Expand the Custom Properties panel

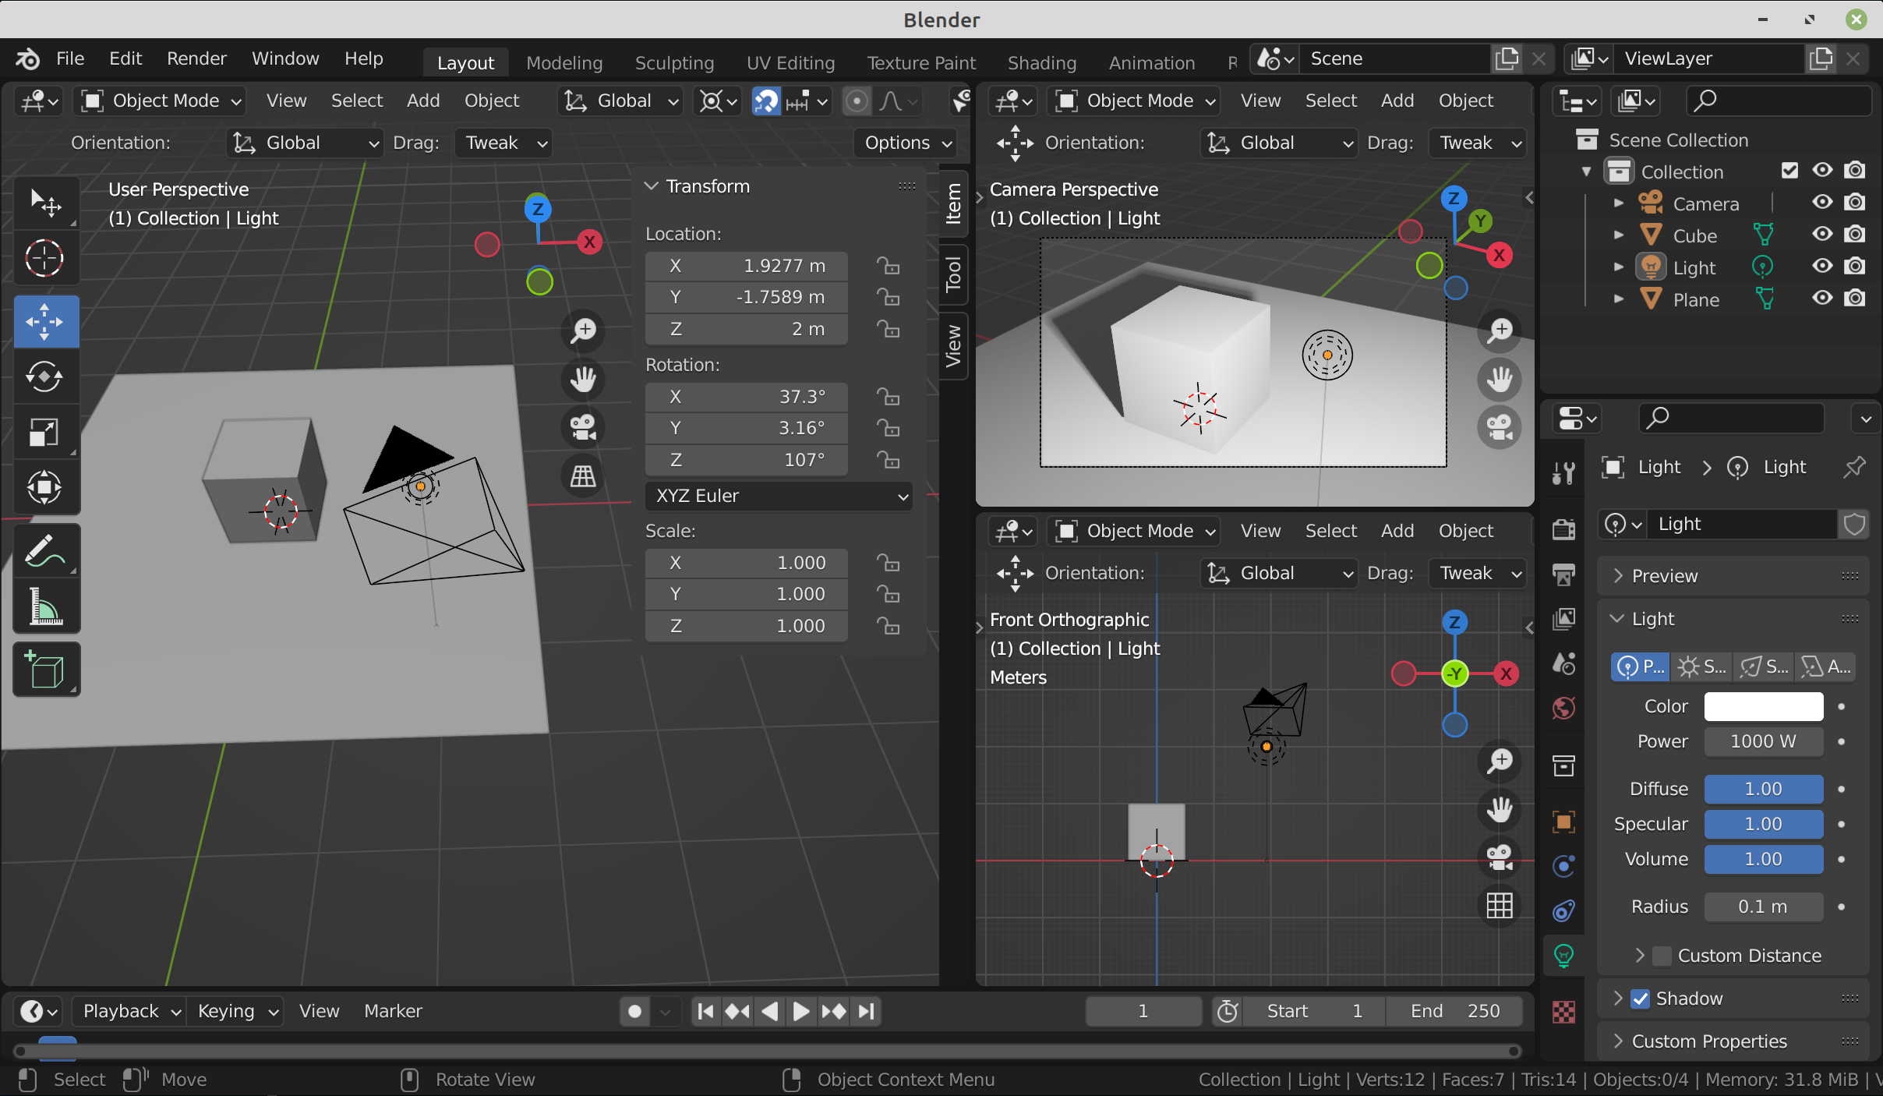pyautogui.click(x=1732, y=1041)
